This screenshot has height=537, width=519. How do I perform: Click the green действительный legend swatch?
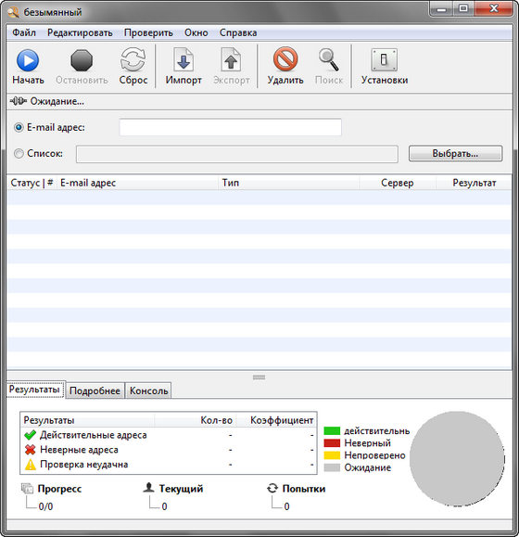click(332, 431)
